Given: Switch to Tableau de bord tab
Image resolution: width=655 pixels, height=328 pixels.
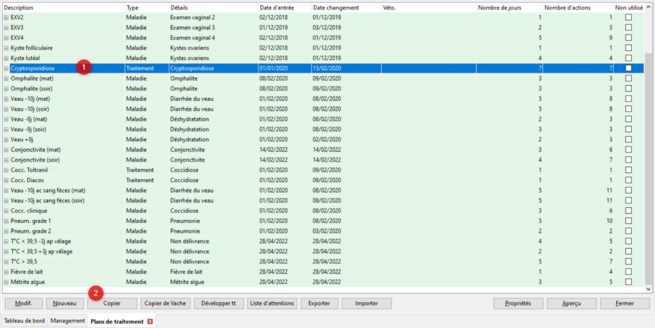Looking at the screenshot, I should click(24, 321).
